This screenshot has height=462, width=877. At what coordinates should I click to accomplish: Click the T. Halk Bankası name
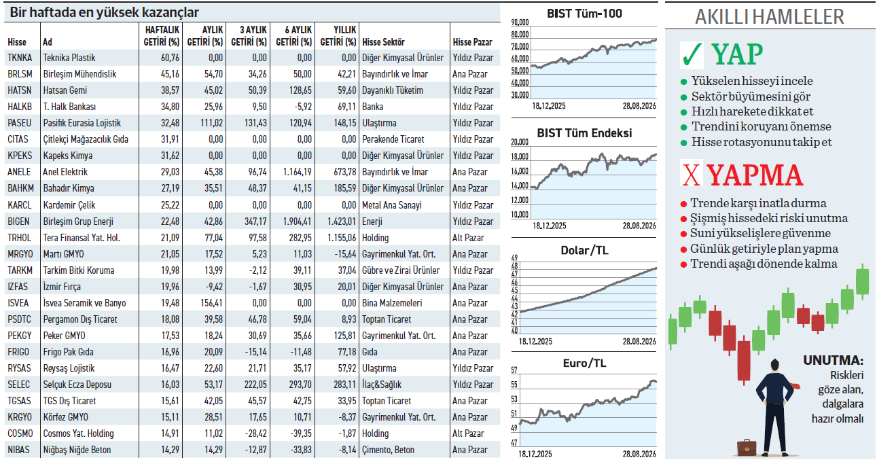pos(69,107)
